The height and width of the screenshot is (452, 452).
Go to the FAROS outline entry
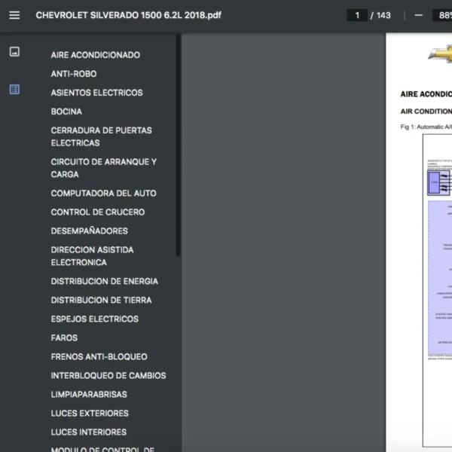pyautogui.click(x=64, y=337)
